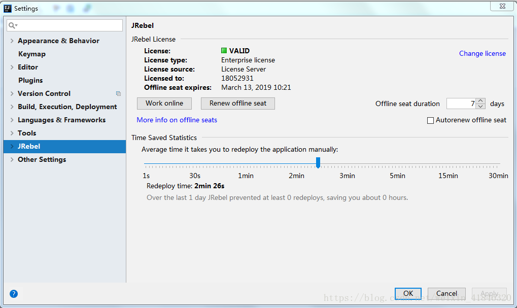Click the Enterprise license text
517x308 pixels.
pyautogui.click(x=248, y=60)
